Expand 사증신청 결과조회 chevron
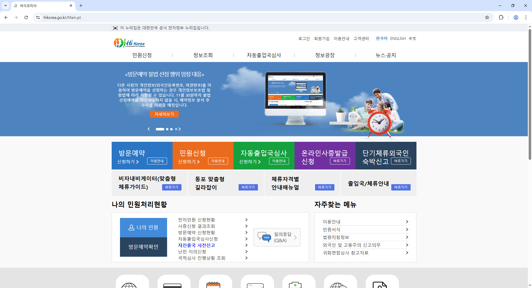The width and height of the screenshot is (532, 288). pyautogui.click(x=246, y=226)
